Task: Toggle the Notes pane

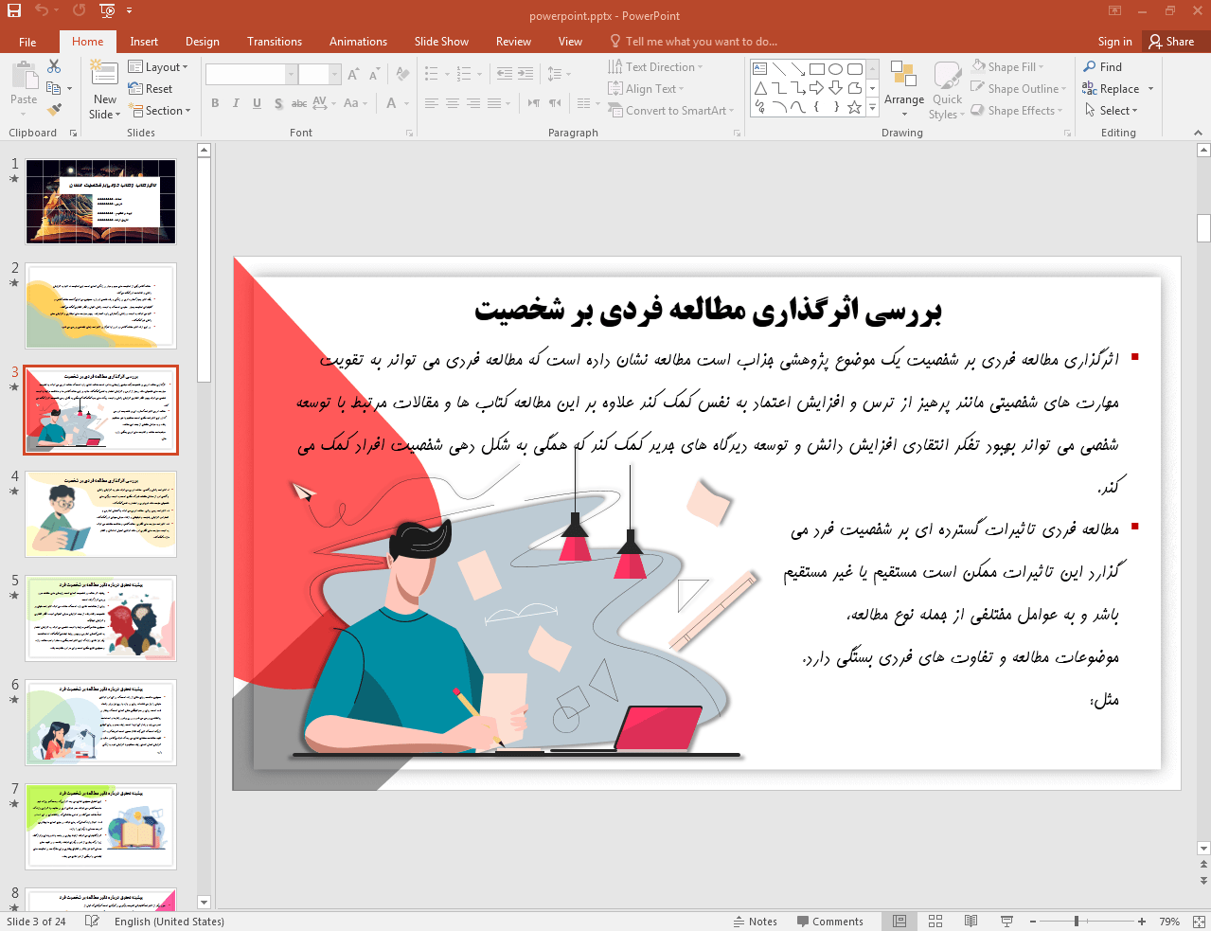Action: 756,921
